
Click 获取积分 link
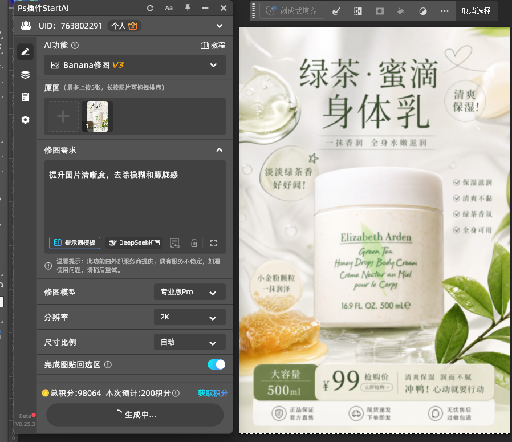pyautogui.click(x=213, y=393)
